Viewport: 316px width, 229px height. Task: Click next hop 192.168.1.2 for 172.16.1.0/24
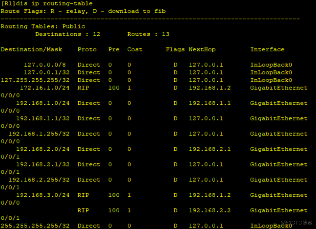210,88
